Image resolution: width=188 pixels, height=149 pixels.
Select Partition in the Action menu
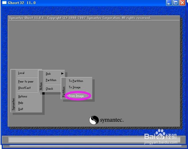tap(51, 80)
